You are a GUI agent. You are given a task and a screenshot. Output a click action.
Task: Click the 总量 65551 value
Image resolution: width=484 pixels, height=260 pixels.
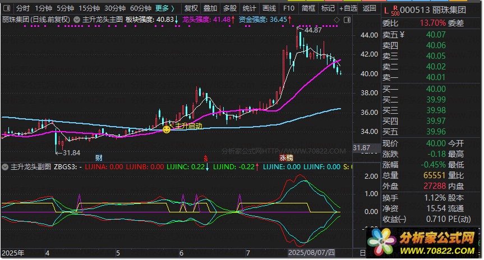435,175
